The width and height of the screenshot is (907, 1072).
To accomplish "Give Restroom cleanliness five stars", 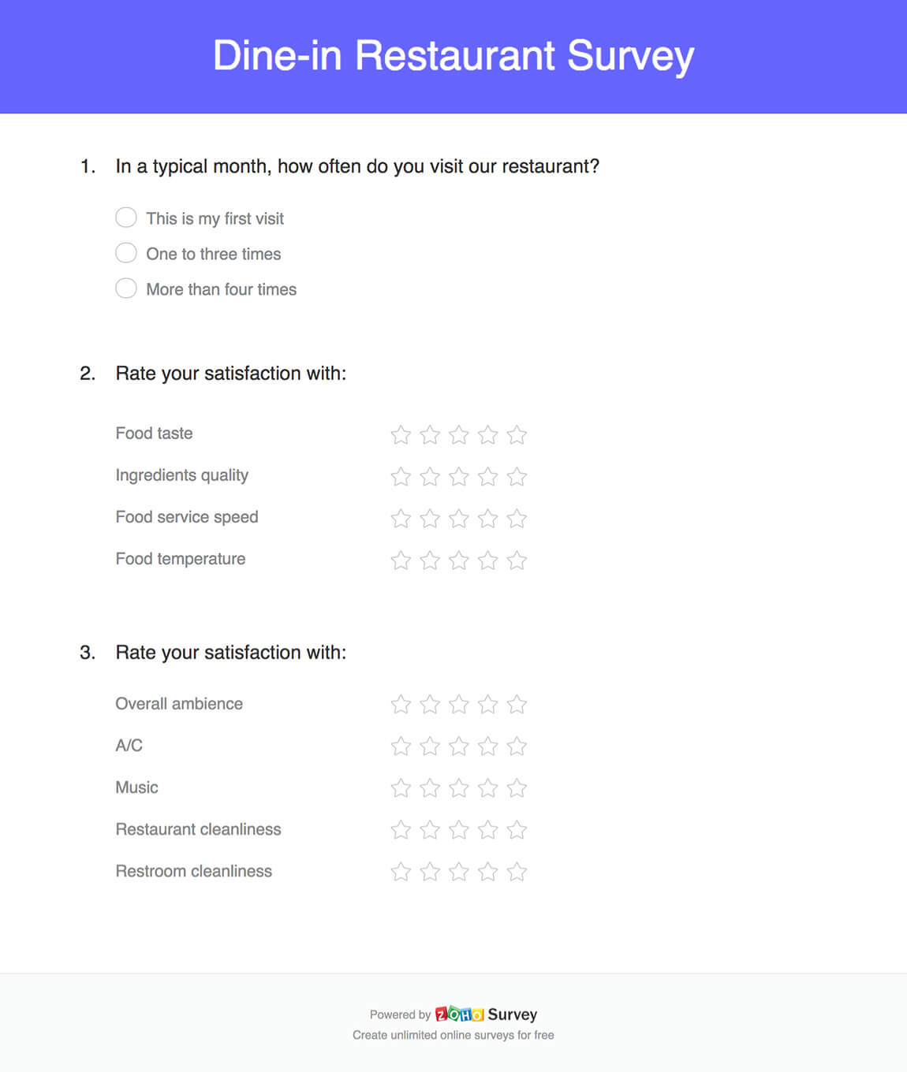I will 517,871.
